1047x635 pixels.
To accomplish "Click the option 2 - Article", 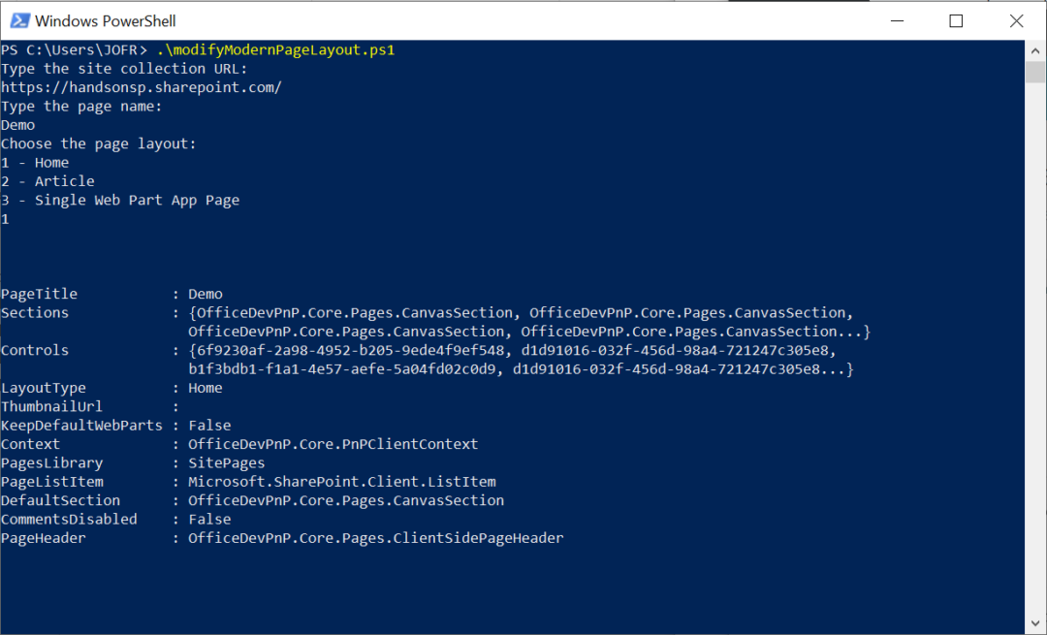I will [x=48, y=180].
